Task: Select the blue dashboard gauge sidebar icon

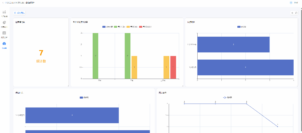Action: (x=4, y=44)
